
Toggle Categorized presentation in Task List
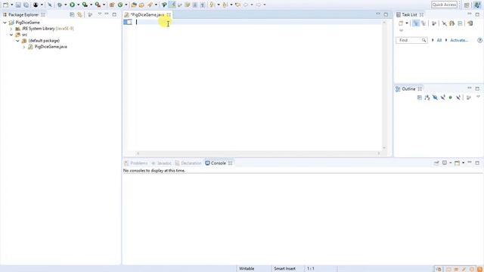pyautogui.click(x=416, y=23)
